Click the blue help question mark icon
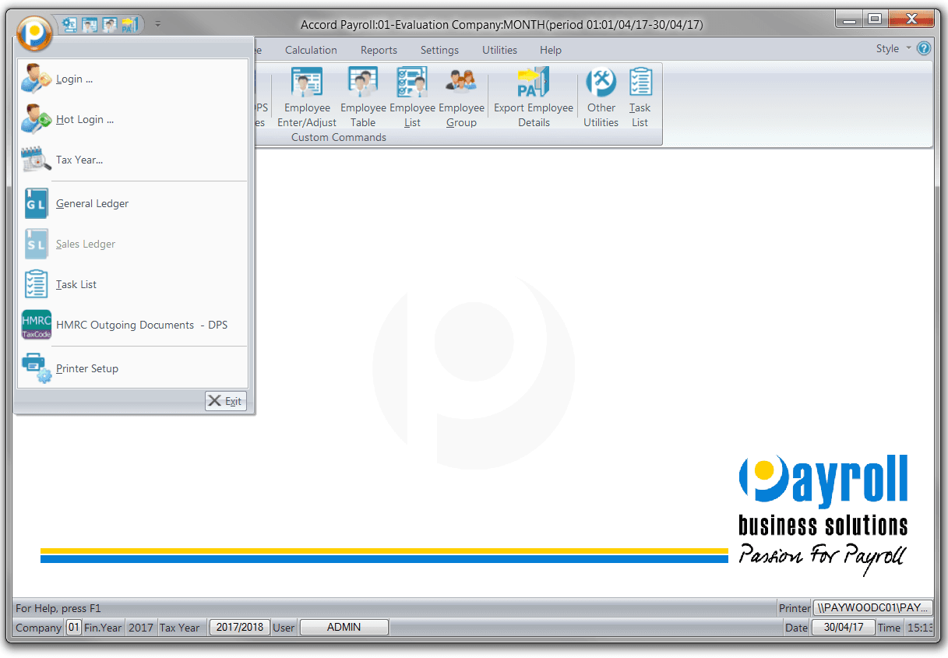This screenshot has width=948, height=658. pyautogui.click(x=924, y=48)
